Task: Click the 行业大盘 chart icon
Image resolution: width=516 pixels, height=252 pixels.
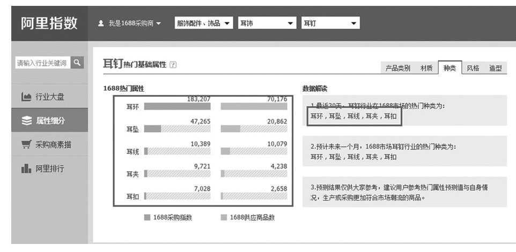Action: point(26,97)
